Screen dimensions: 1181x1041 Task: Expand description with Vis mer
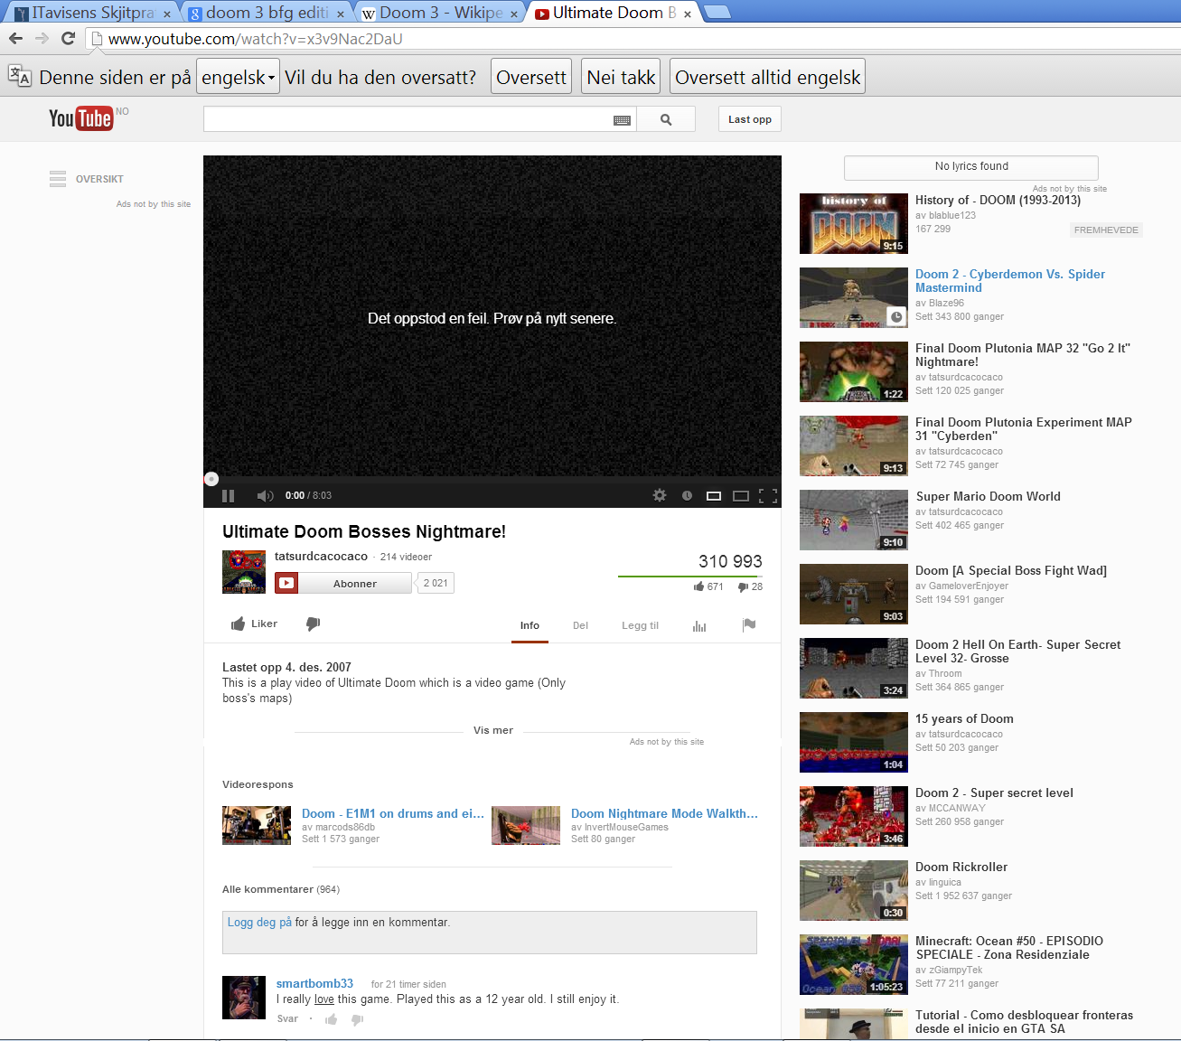493,730
